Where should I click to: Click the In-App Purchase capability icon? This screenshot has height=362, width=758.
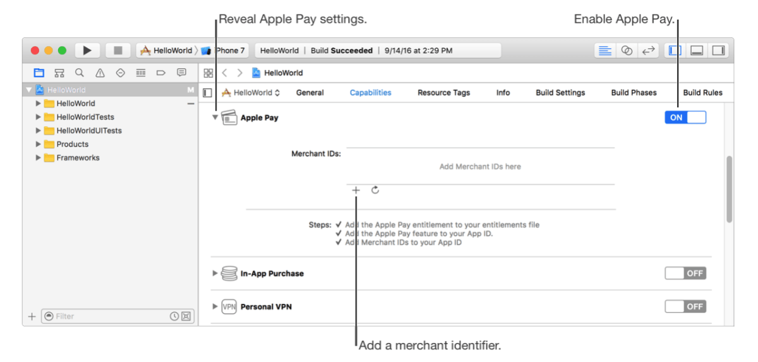click(229, 274)
